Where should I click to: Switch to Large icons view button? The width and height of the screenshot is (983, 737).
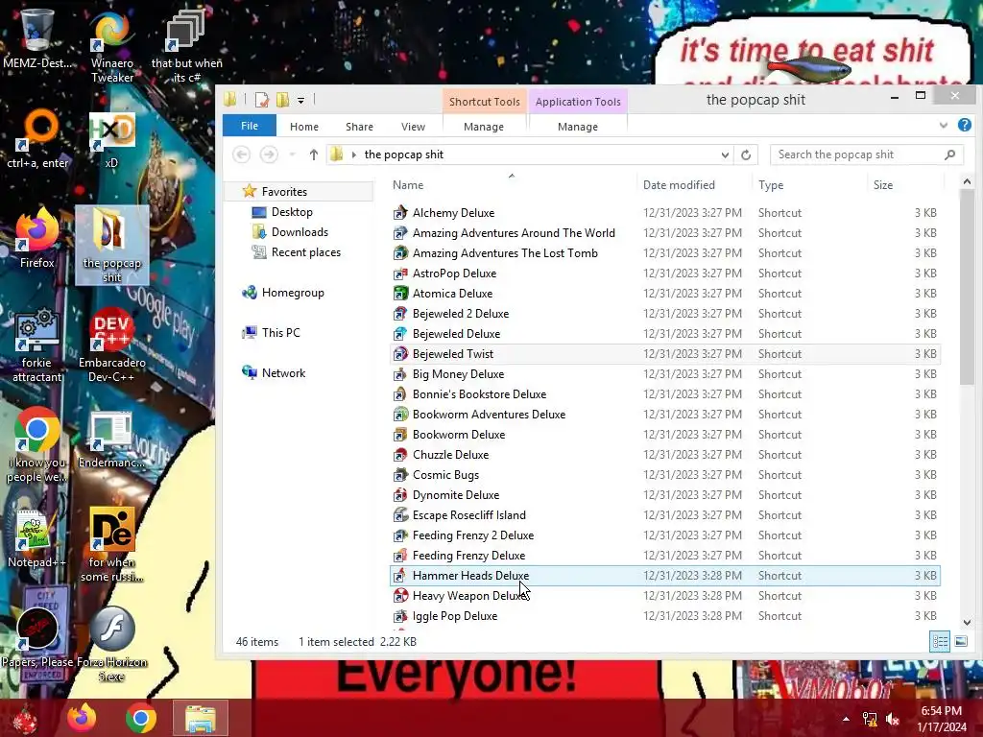[x=960, y=641]
